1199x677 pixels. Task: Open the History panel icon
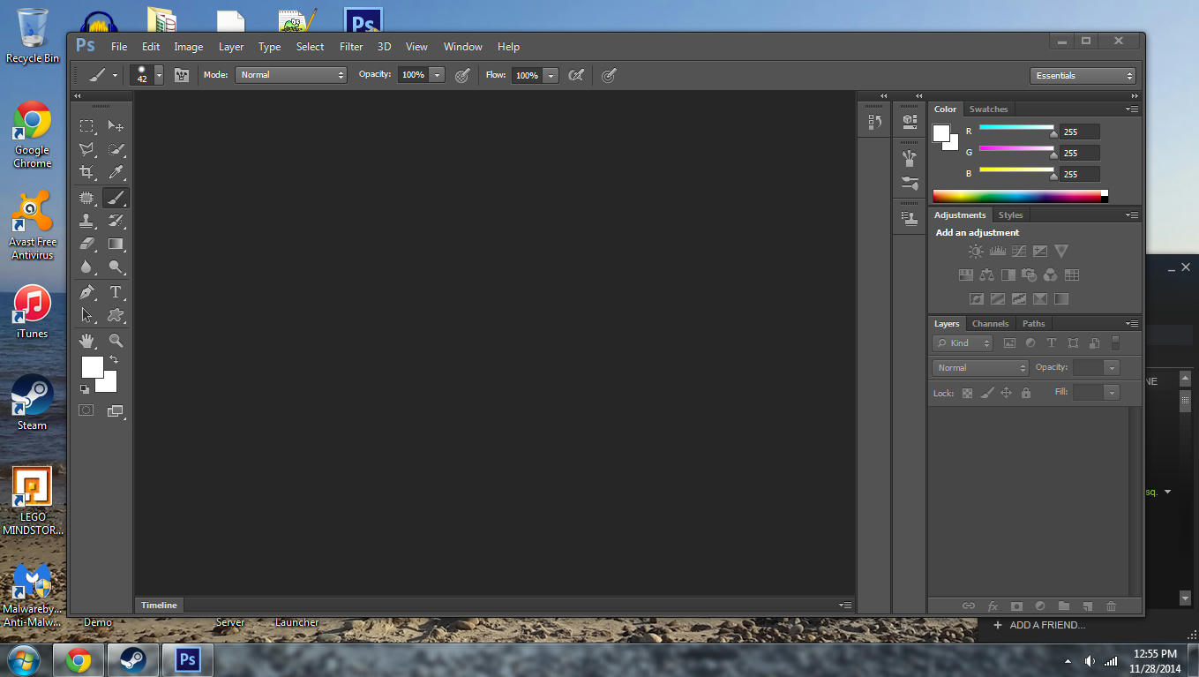point(874,123)
